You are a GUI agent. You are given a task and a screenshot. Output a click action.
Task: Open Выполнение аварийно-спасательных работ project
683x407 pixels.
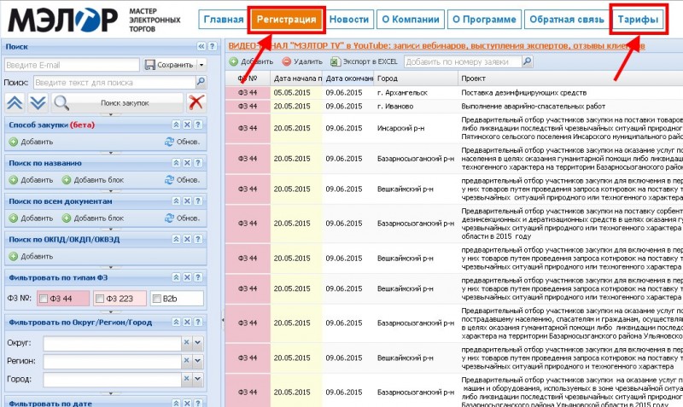(533, 106)
